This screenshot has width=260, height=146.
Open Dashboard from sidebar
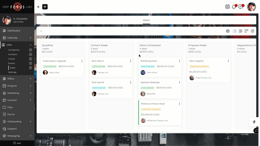coord(14,31)
